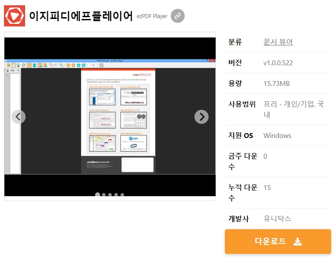Screen dimensions: 336x257
Task: Click the 누적 다운수 label
Action: 243,193
